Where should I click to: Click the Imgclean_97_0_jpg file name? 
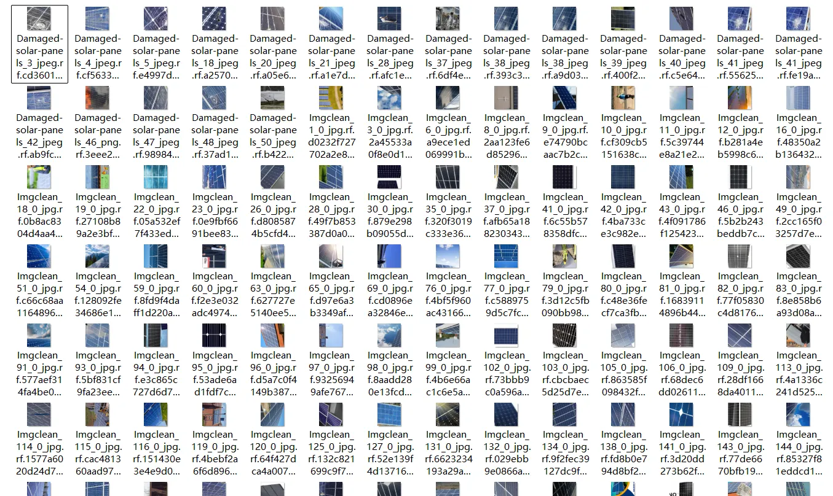point(331,374)
